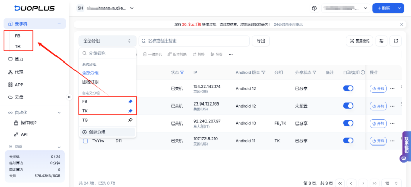Toggle auto-renew for 154.22.142.174 device

tap(348, 89)
